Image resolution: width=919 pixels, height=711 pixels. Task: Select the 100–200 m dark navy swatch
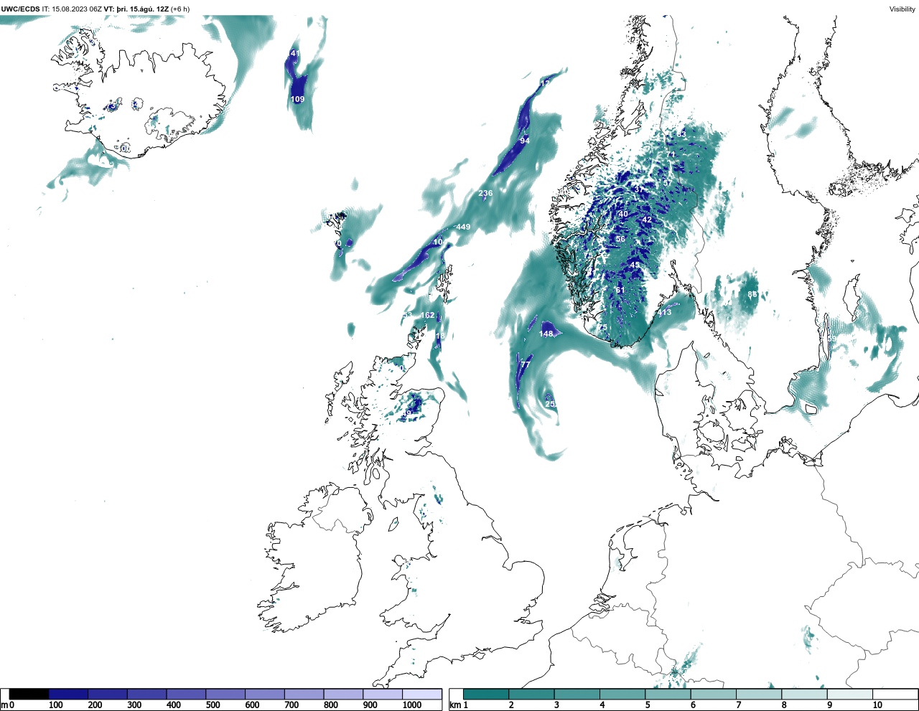(68, 694)
